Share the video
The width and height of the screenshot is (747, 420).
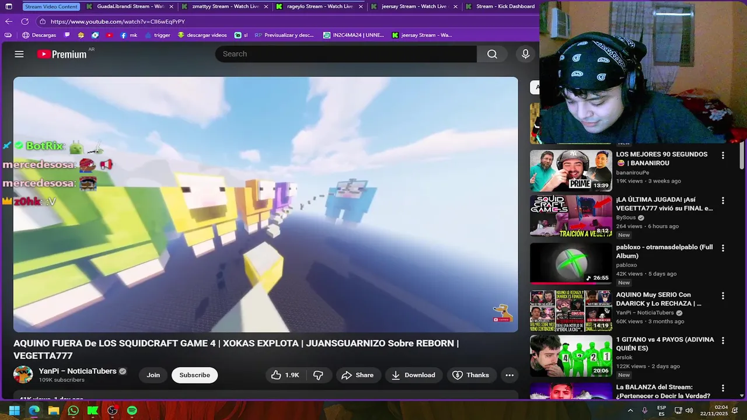pos(358,375)
